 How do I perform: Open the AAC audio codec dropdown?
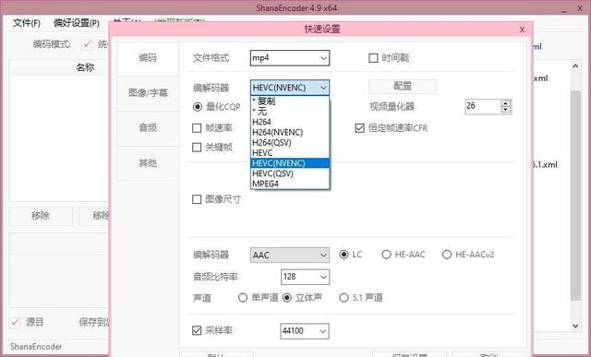[x=289, y=255]
